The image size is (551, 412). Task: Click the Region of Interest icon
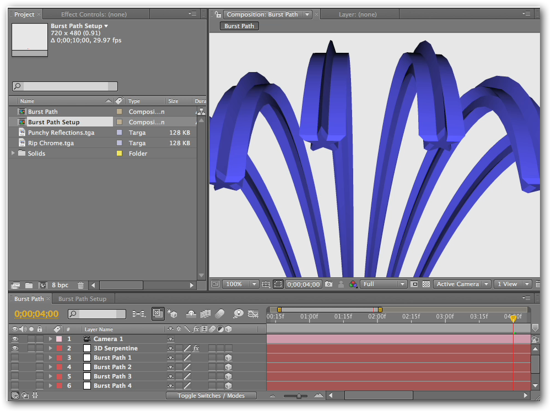point(415,284)
